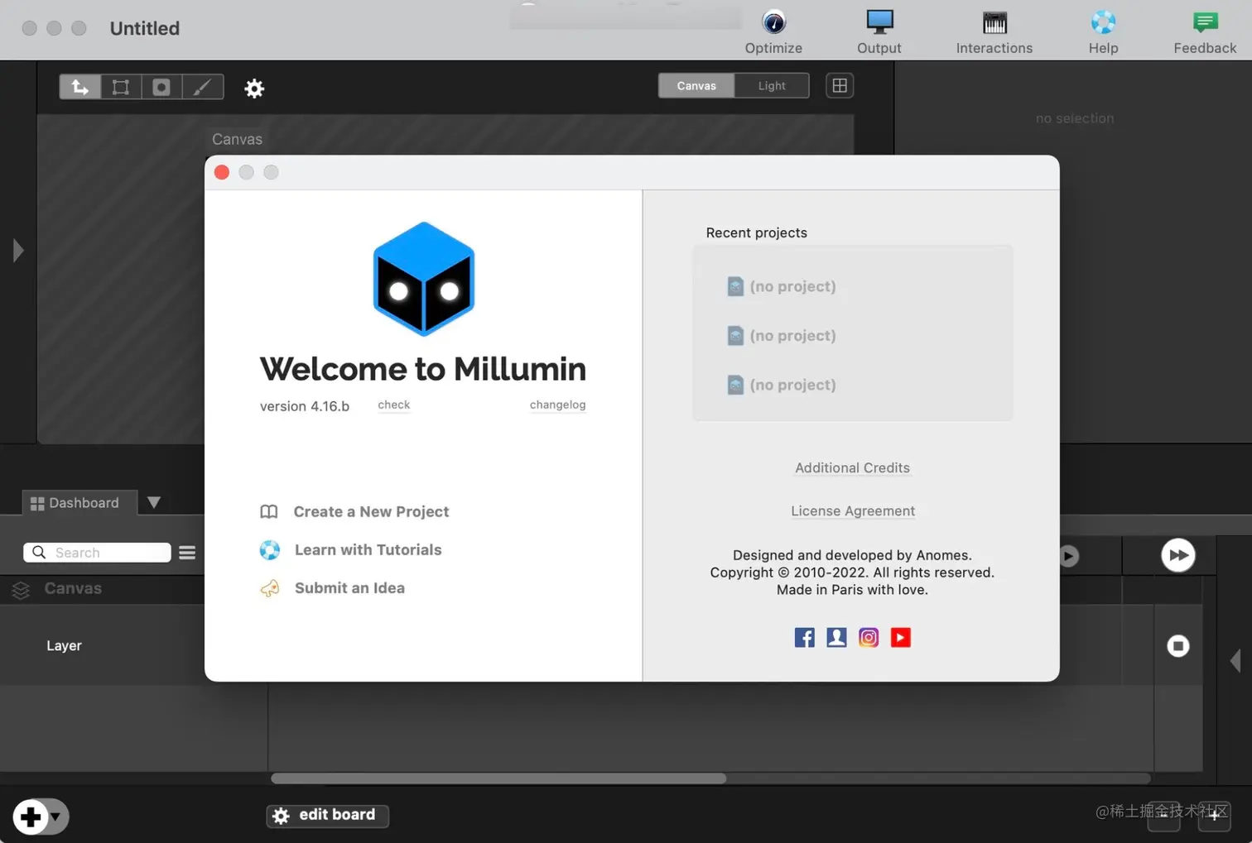Open License Agreement link
Screen dimensions: 1252x843
pos(852,511)
